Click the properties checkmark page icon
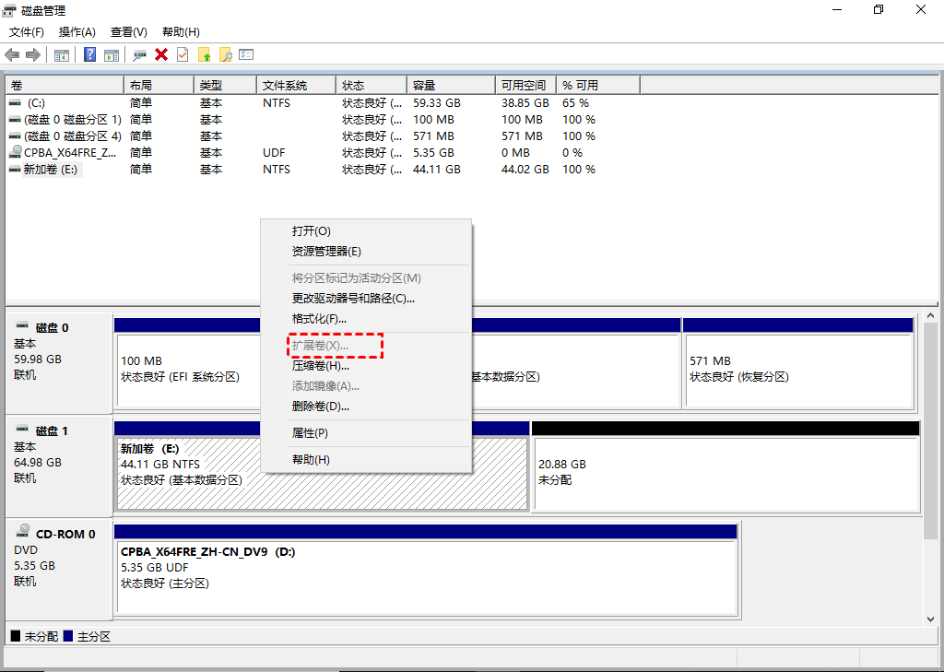 pos(183,54)
